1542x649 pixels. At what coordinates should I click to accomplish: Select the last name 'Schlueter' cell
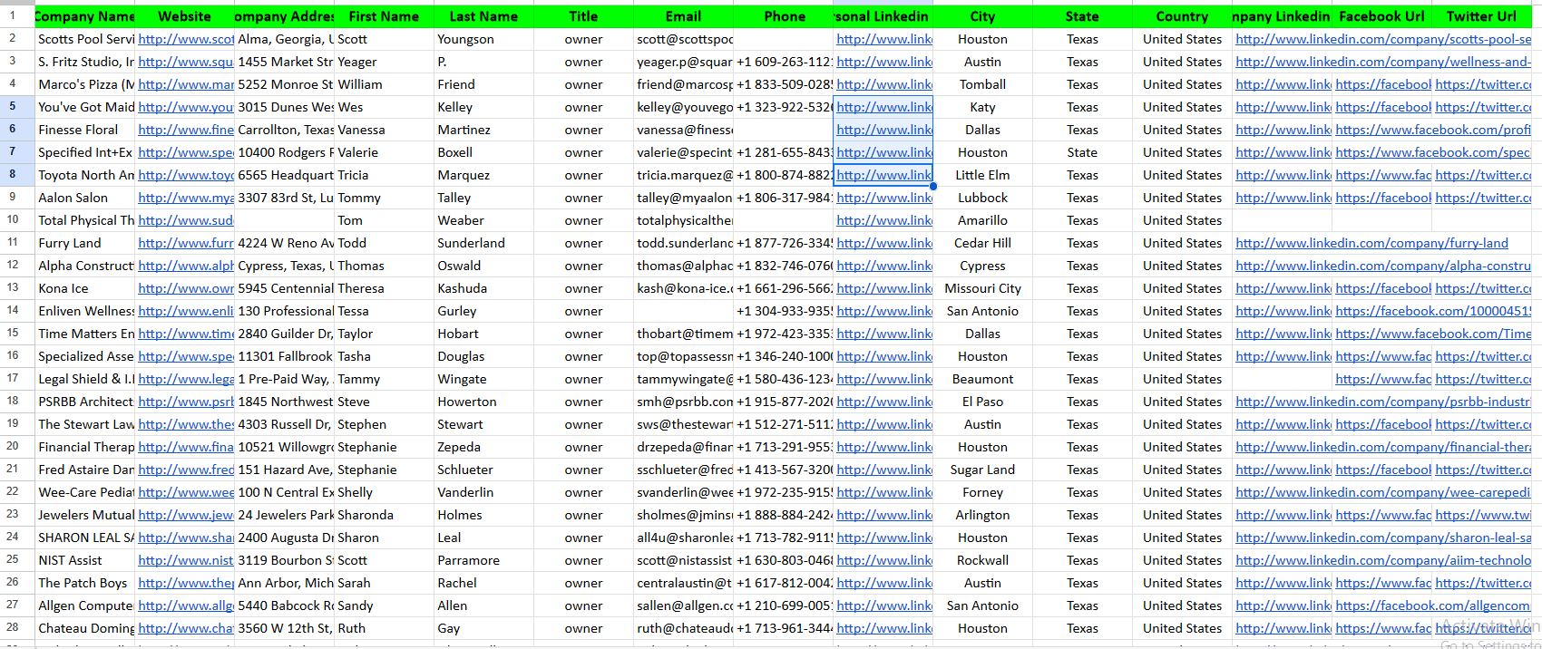483,470
